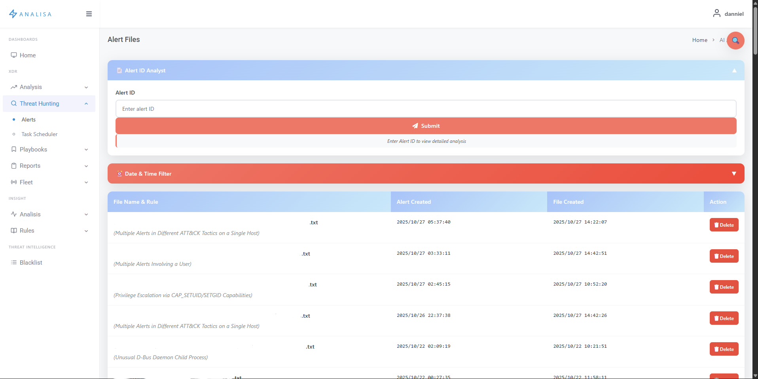The height and width of the screenshot is (379, 758).
Task: Expand the Date & Time Filter panel
Action: coord(734,173)
